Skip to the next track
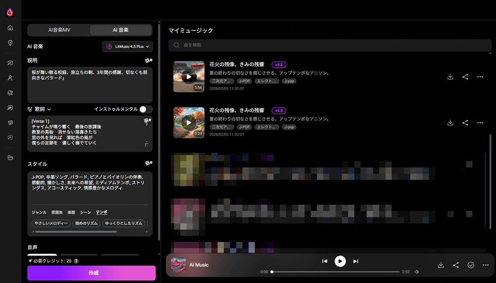The height and width of the screenshot is (283, 496). pos(356,261)
